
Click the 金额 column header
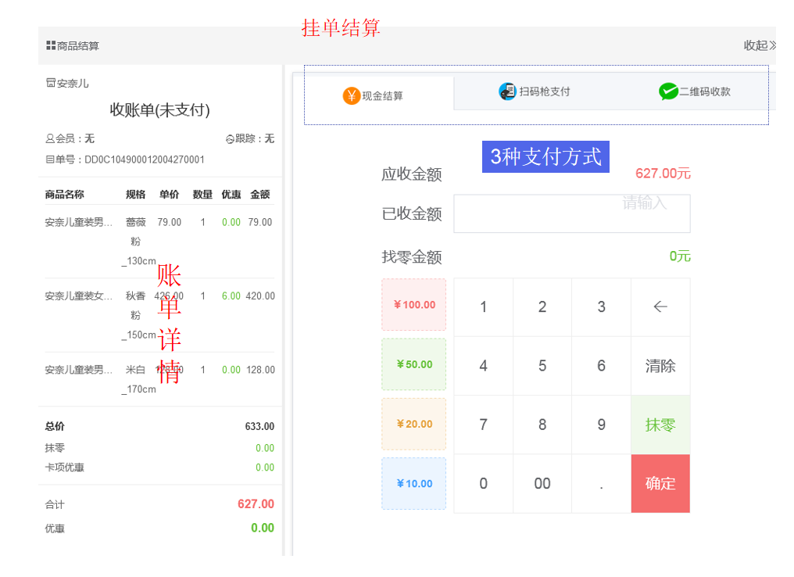pyautogui.click(x=260, y=194)
